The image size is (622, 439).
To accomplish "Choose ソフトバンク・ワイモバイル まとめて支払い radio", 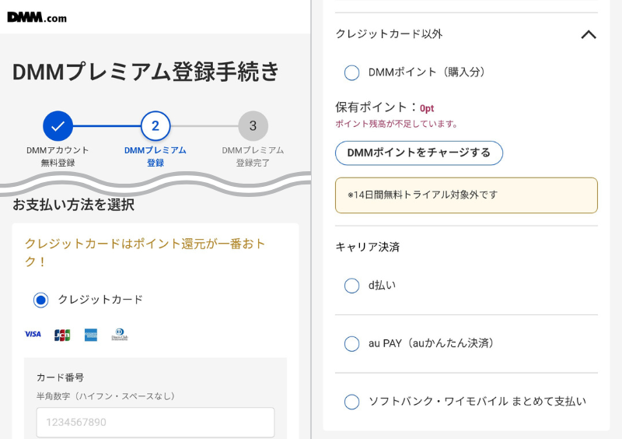I will (352, 402).
